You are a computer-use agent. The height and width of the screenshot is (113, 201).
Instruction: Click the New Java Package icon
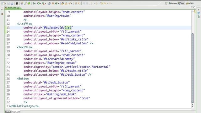coord(53,3)
